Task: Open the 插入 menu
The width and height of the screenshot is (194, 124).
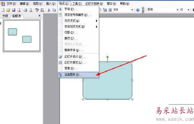Action: pos(51,4)
